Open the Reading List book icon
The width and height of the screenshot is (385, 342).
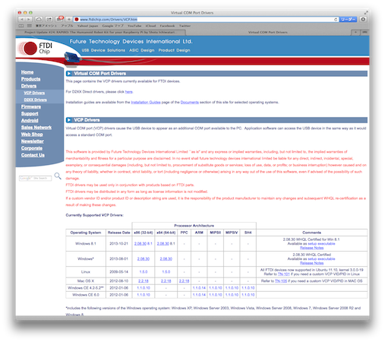tap(21, 26)
